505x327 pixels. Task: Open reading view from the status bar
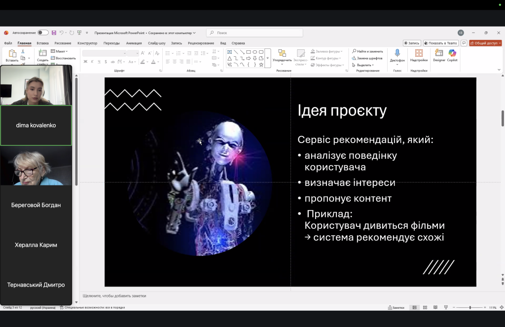click(x=435, y=308)
